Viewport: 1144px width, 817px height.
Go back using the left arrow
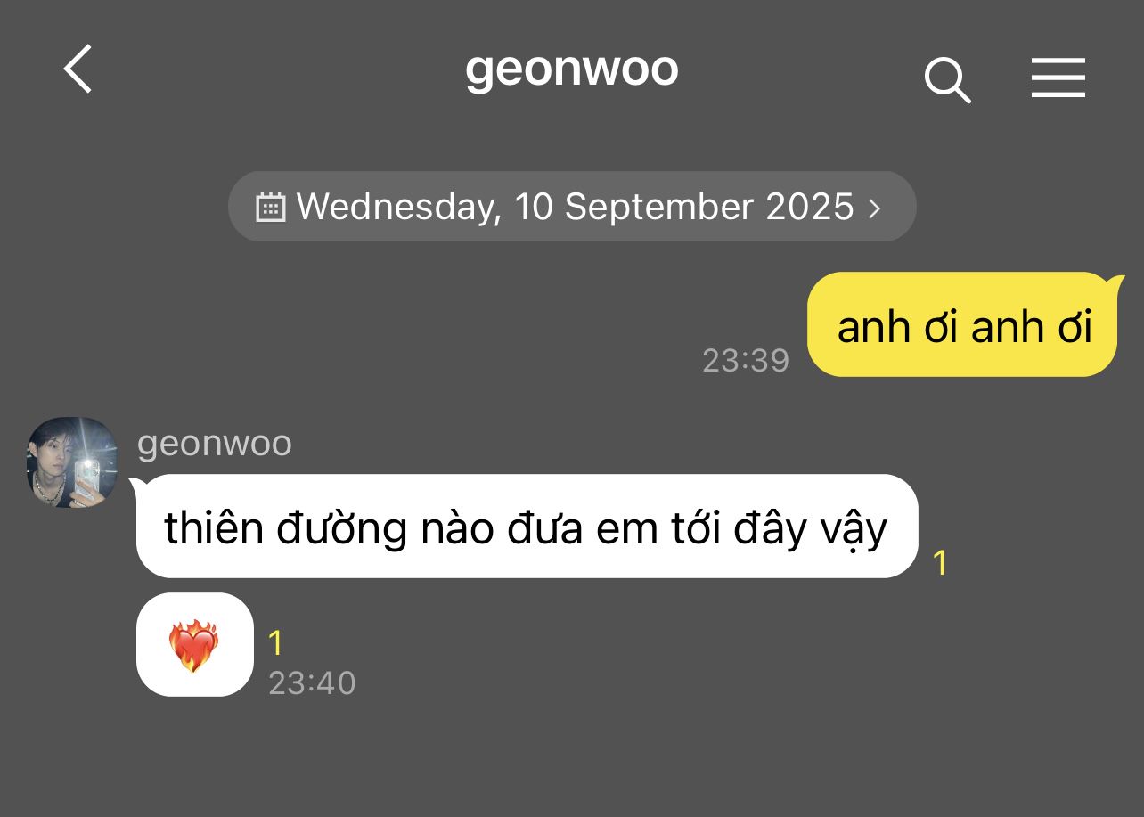pyautogui.click(x=78, y=69)
